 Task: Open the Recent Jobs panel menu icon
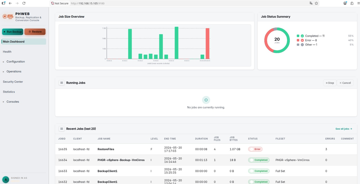tap(61, 129)
